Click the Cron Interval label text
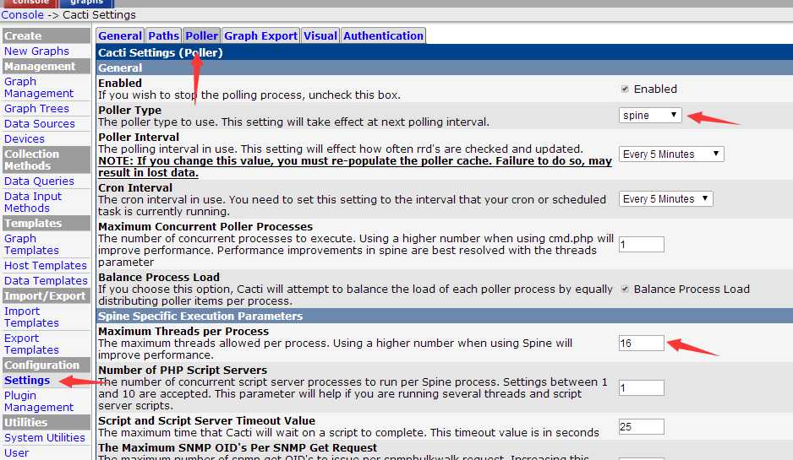The height and width of the screenshot is (460, 793). (135, 188)
